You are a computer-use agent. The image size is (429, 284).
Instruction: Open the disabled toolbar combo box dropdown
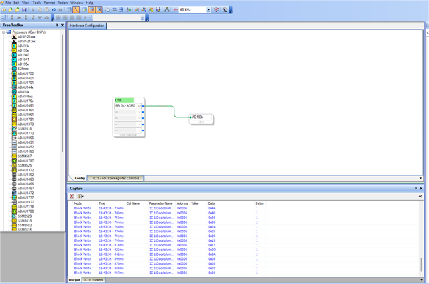pyautogui.click(x=142, y=18)
